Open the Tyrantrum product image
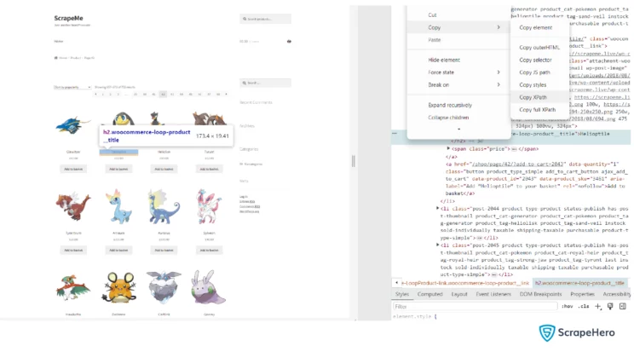 (73, 207)
